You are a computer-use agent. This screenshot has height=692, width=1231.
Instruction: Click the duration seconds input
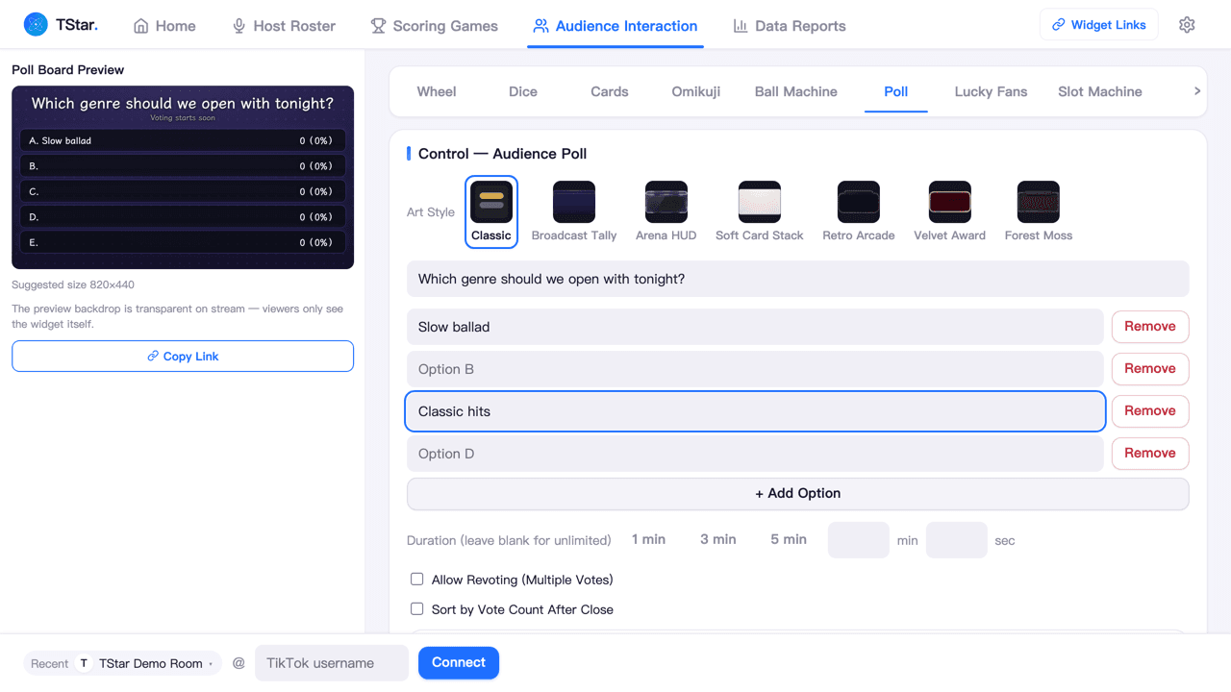tap(957, 540)
